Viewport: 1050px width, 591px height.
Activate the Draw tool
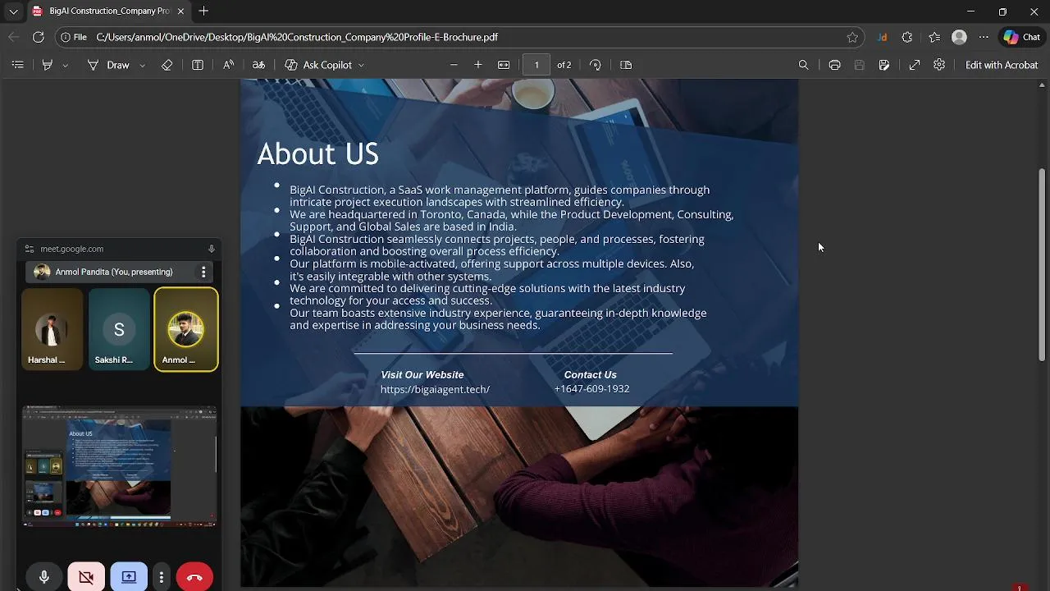click(x=109, y=65)
